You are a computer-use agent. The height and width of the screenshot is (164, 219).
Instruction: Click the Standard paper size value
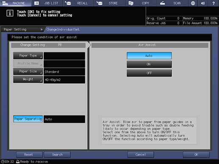(64, 72)
